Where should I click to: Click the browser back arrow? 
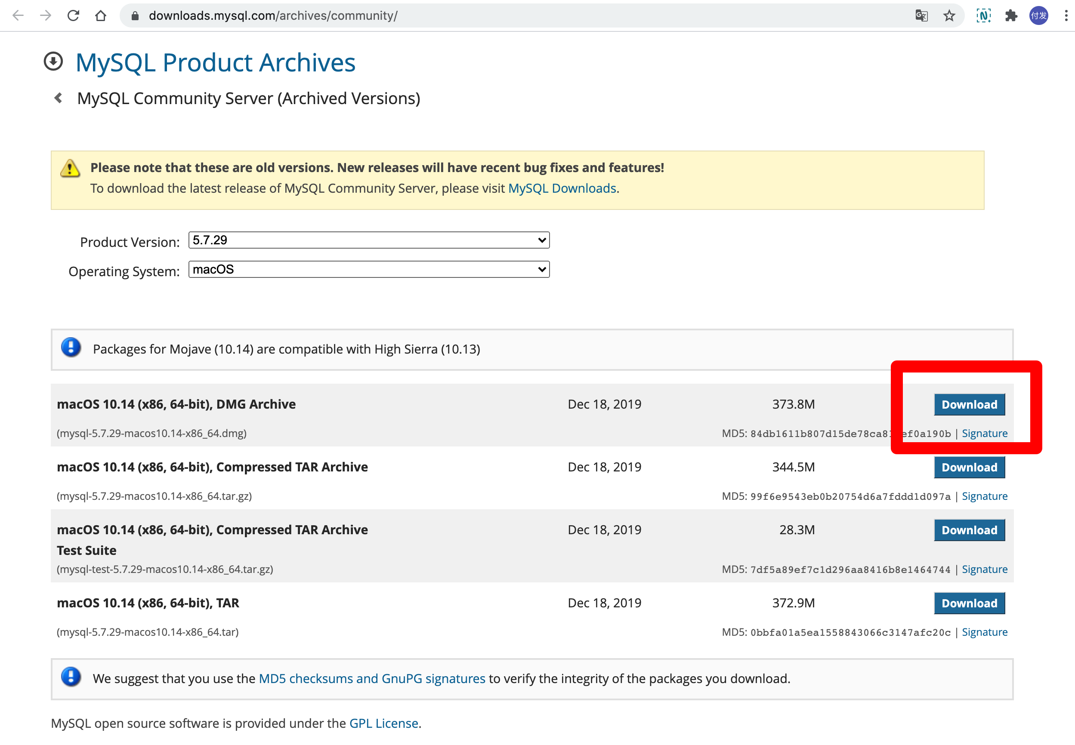pos(18,15)
